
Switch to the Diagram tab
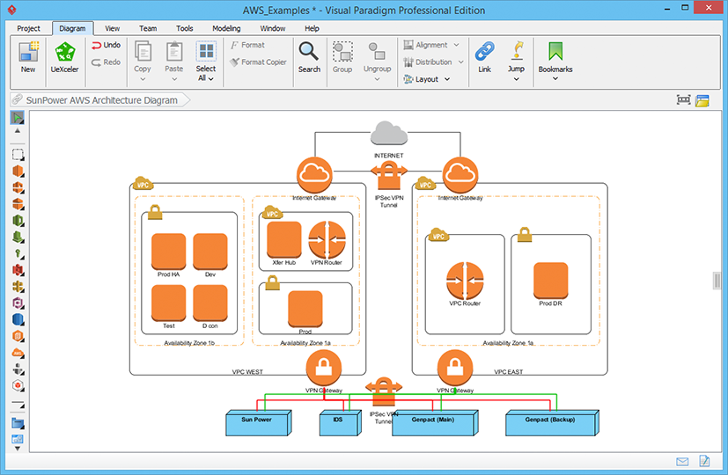72,28
